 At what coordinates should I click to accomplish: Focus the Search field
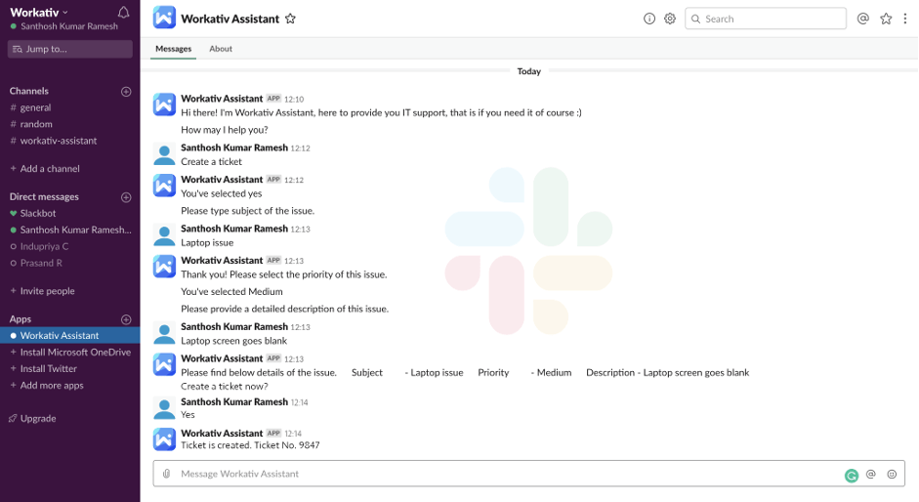pyautogui.click(x=766, y=19)
